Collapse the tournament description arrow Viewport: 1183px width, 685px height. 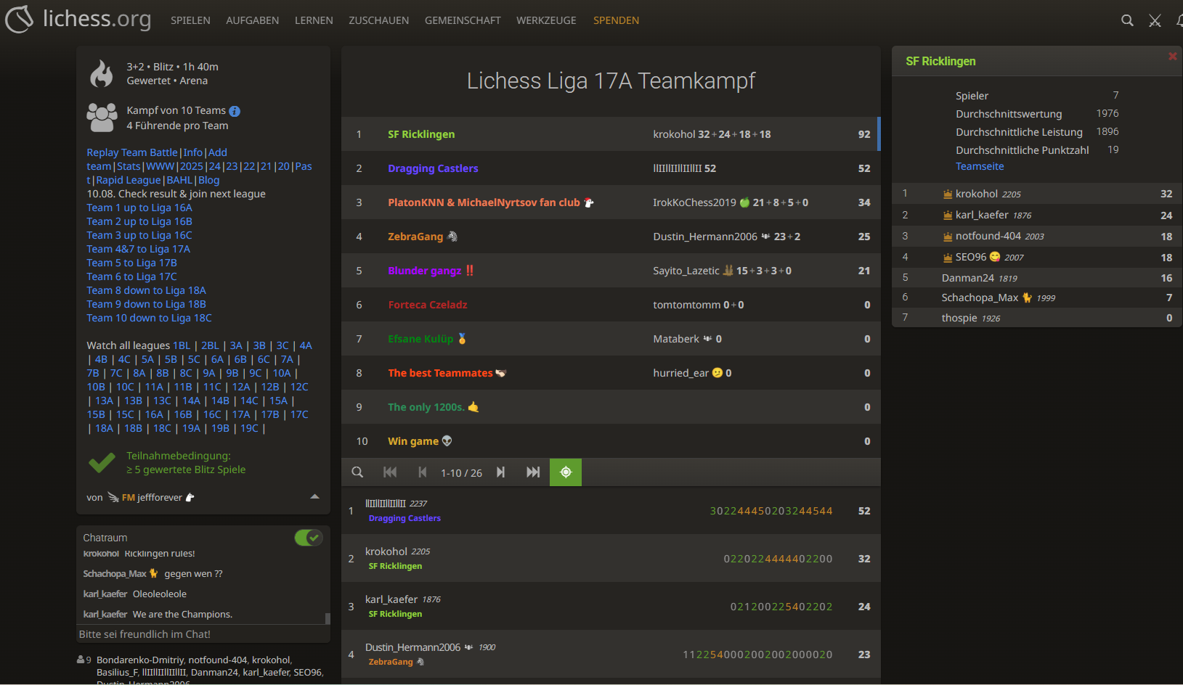point(314,497)
